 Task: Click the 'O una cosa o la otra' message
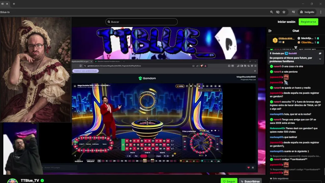coord(292,66)
